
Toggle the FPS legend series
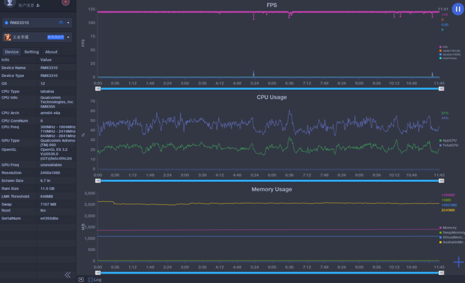444,47
